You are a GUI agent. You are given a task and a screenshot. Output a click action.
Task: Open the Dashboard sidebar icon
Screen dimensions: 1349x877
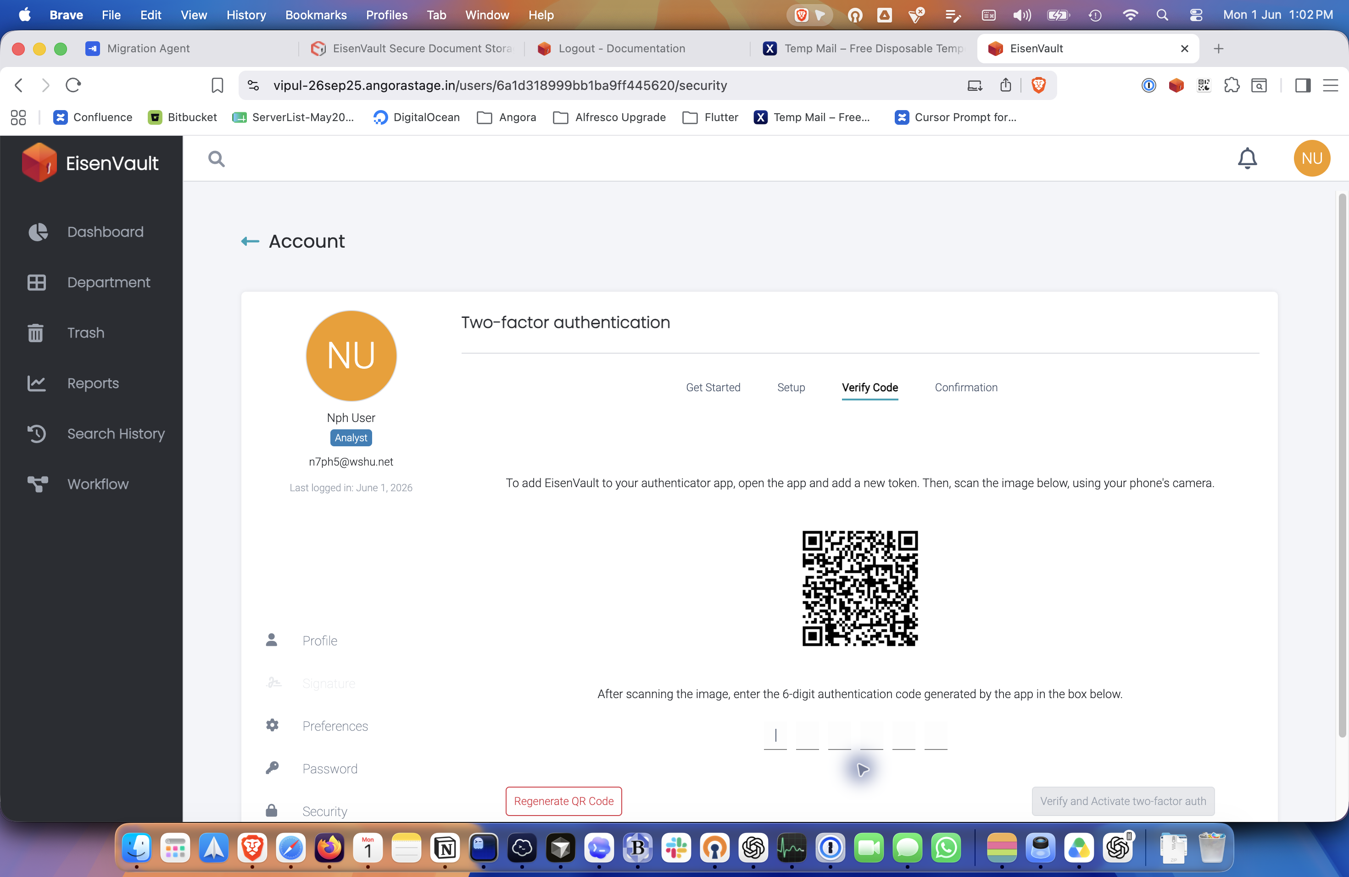pos(38,232)
